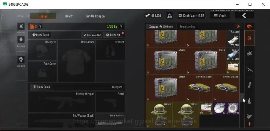Switch to Team Lending tab
The width and height of the screenshot is (270, 131).
click(x=187, y=27)
